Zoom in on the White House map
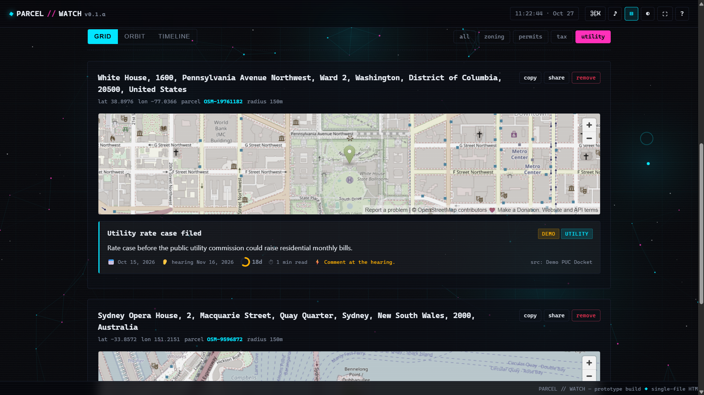 (x=589, y=125)
